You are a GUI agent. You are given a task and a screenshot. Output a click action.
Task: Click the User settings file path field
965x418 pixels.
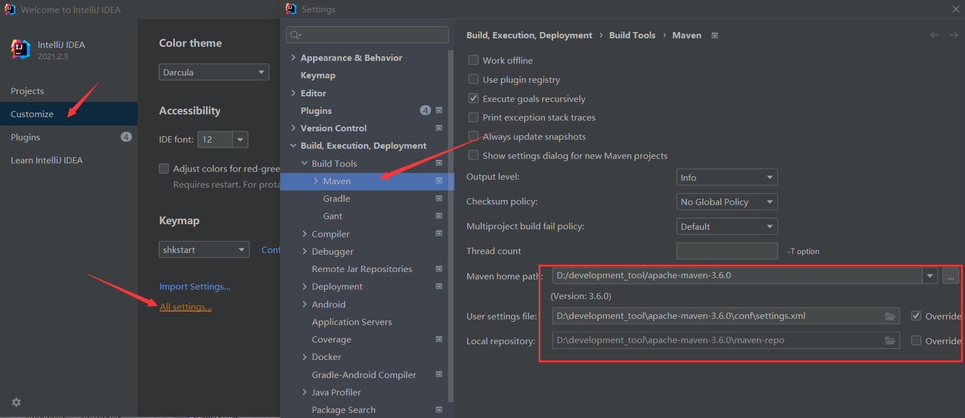(x=725, y=316)
